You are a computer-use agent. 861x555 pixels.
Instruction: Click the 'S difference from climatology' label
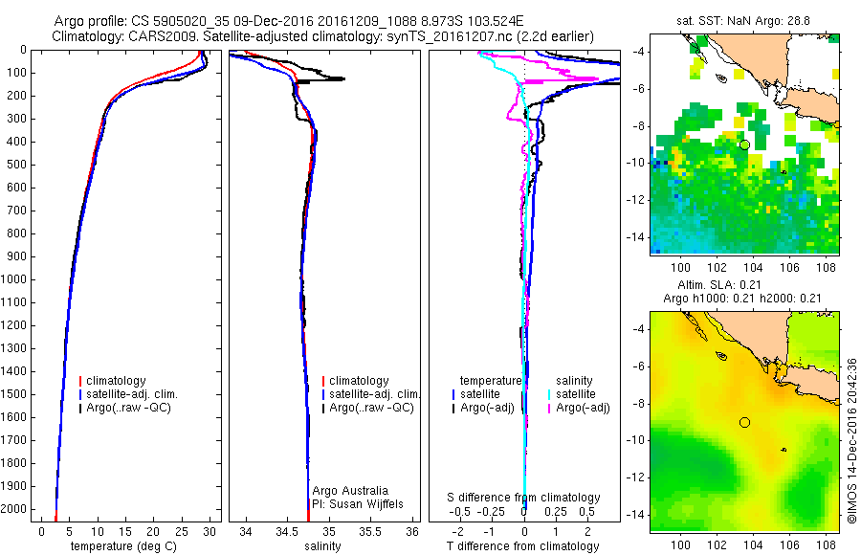[x=523, y=498]
